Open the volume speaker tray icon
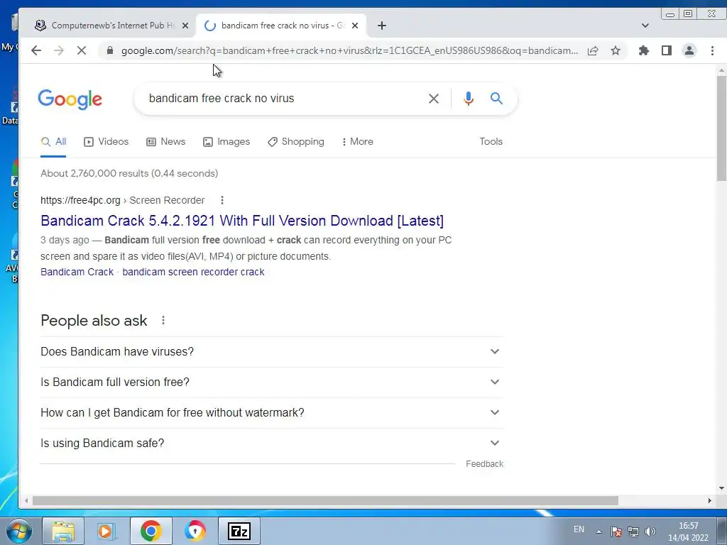The width and height of the screenshot is (727, 545). [x=650, y=532]
